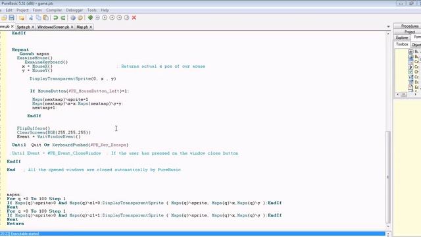Click the 'ClearScreen(RGB(255,255,255))' line
Viewport: 421px width, 237px height.
click(54, 132)
